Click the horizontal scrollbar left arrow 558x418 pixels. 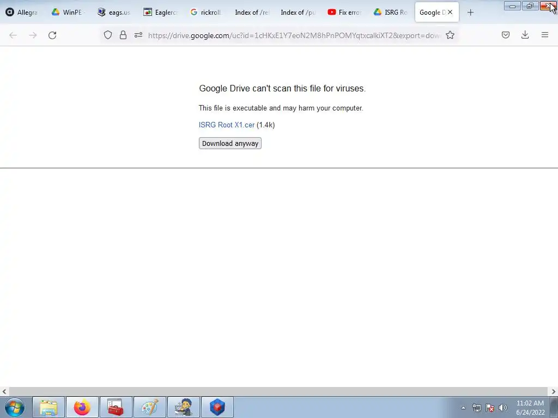coord(4,392)
